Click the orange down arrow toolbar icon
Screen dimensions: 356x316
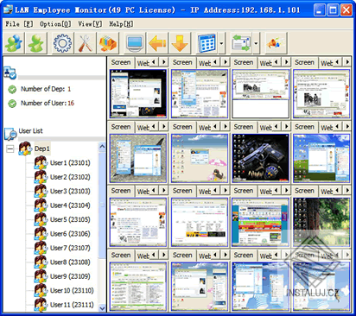[180, 43]
